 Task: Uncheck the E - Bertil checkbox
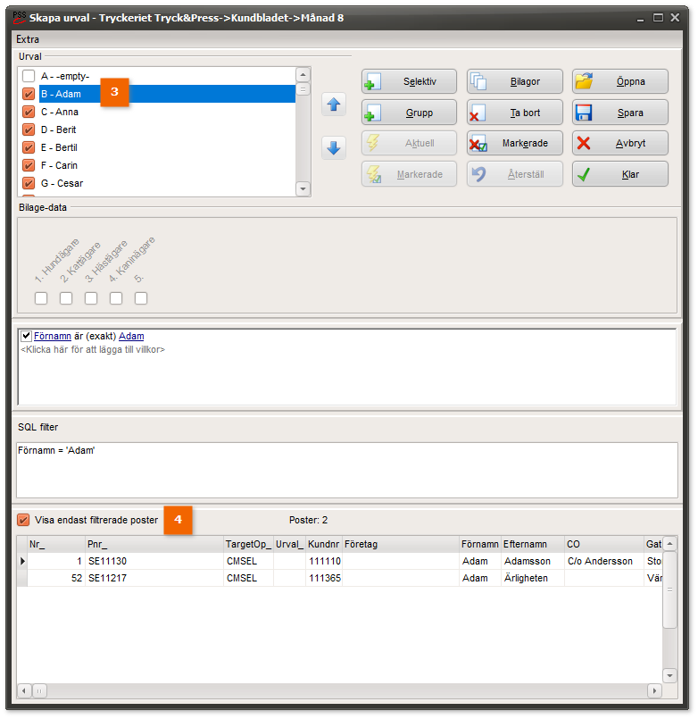pyautogui.click(x=29, y=147)
